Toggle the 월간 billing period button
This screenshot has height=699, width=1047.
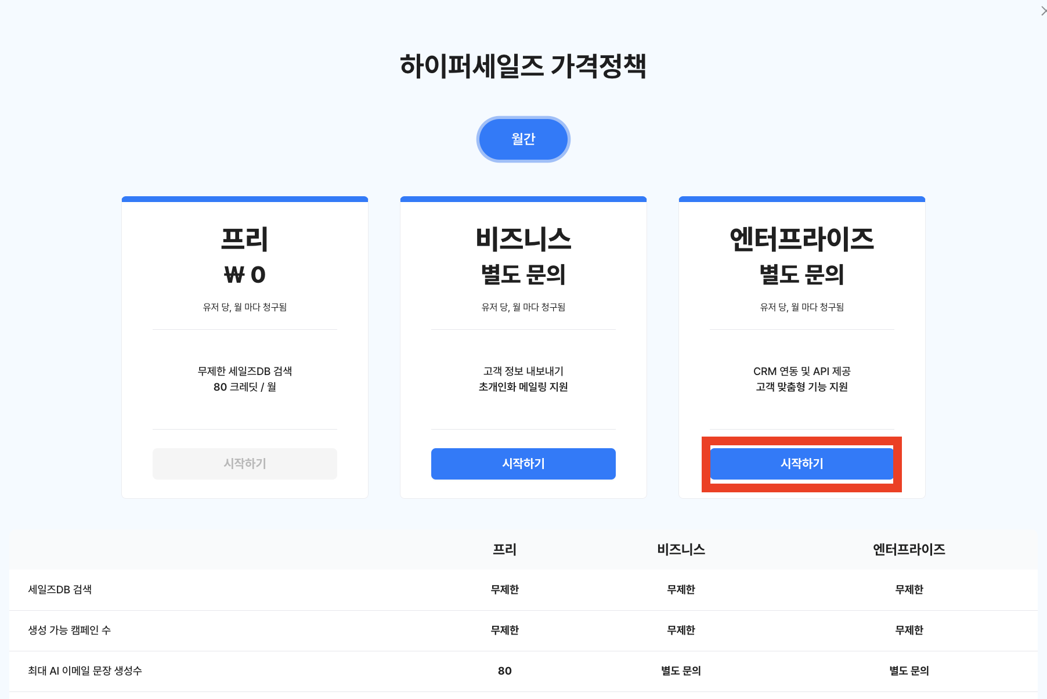click(523, 139)
